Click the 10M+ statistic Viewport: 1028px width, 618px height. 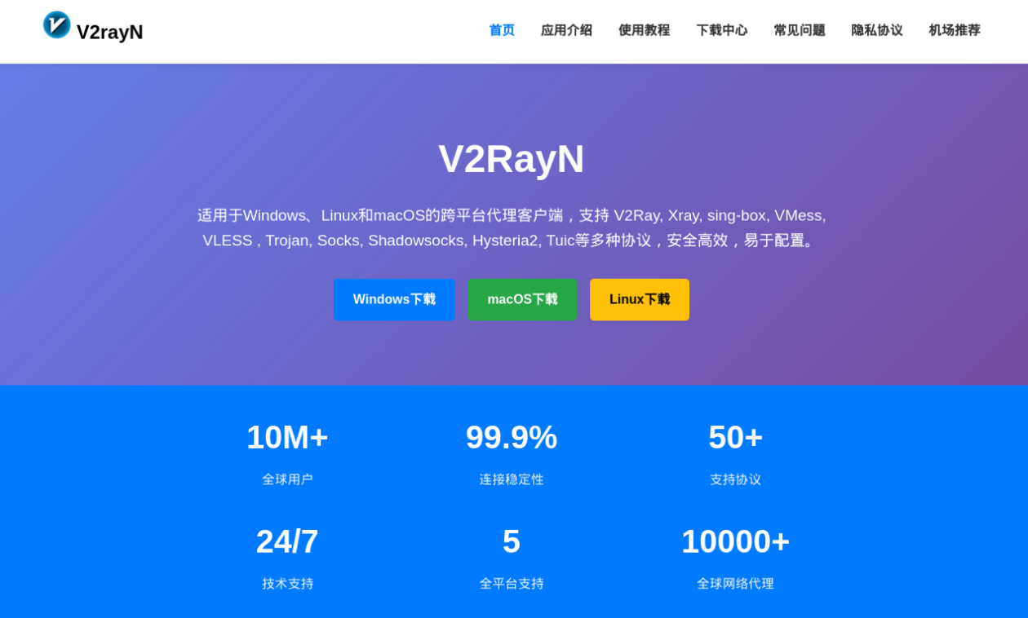coord(287,438)
